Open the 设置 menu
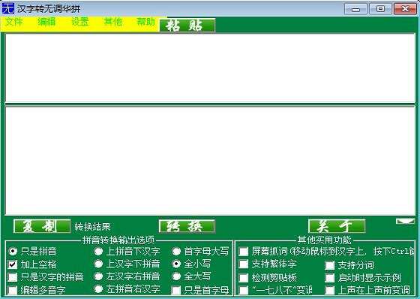Screen dimensions: 420x299 (x=80, y=22)
